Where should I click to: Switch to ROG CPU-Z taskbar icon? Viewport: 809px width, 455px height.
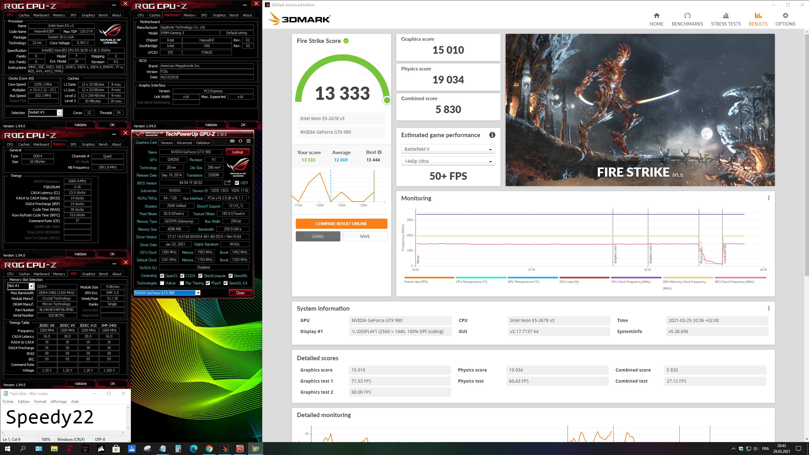click(x=240, y=448)
